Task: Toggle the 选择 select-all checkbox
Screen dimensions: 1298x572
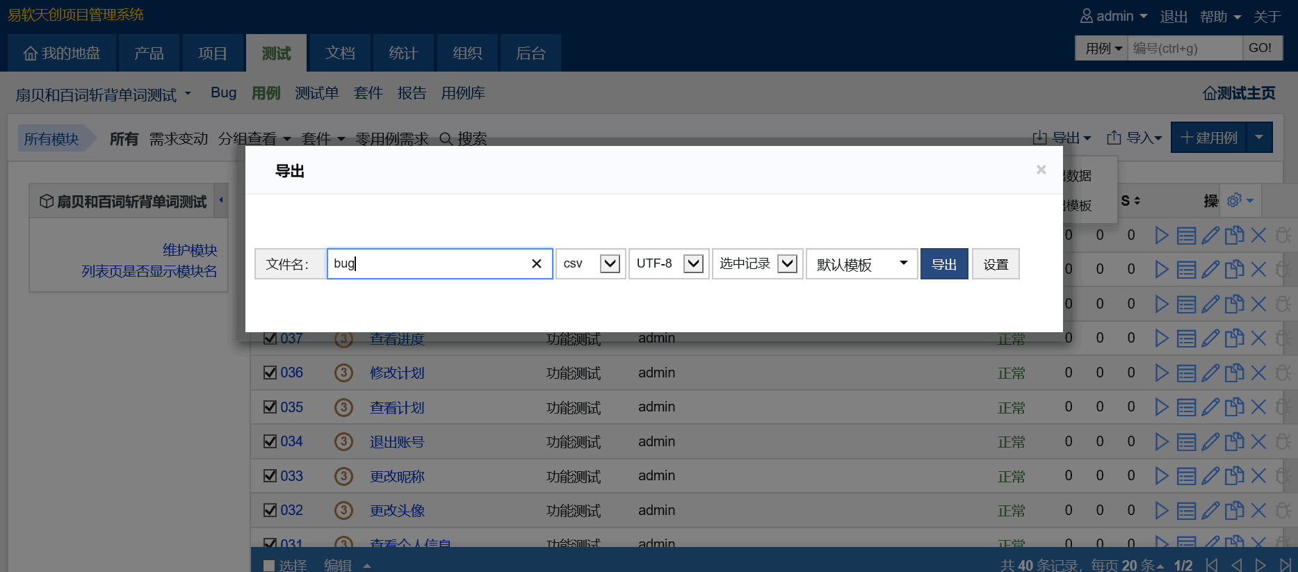Action: tap(269, 566)
